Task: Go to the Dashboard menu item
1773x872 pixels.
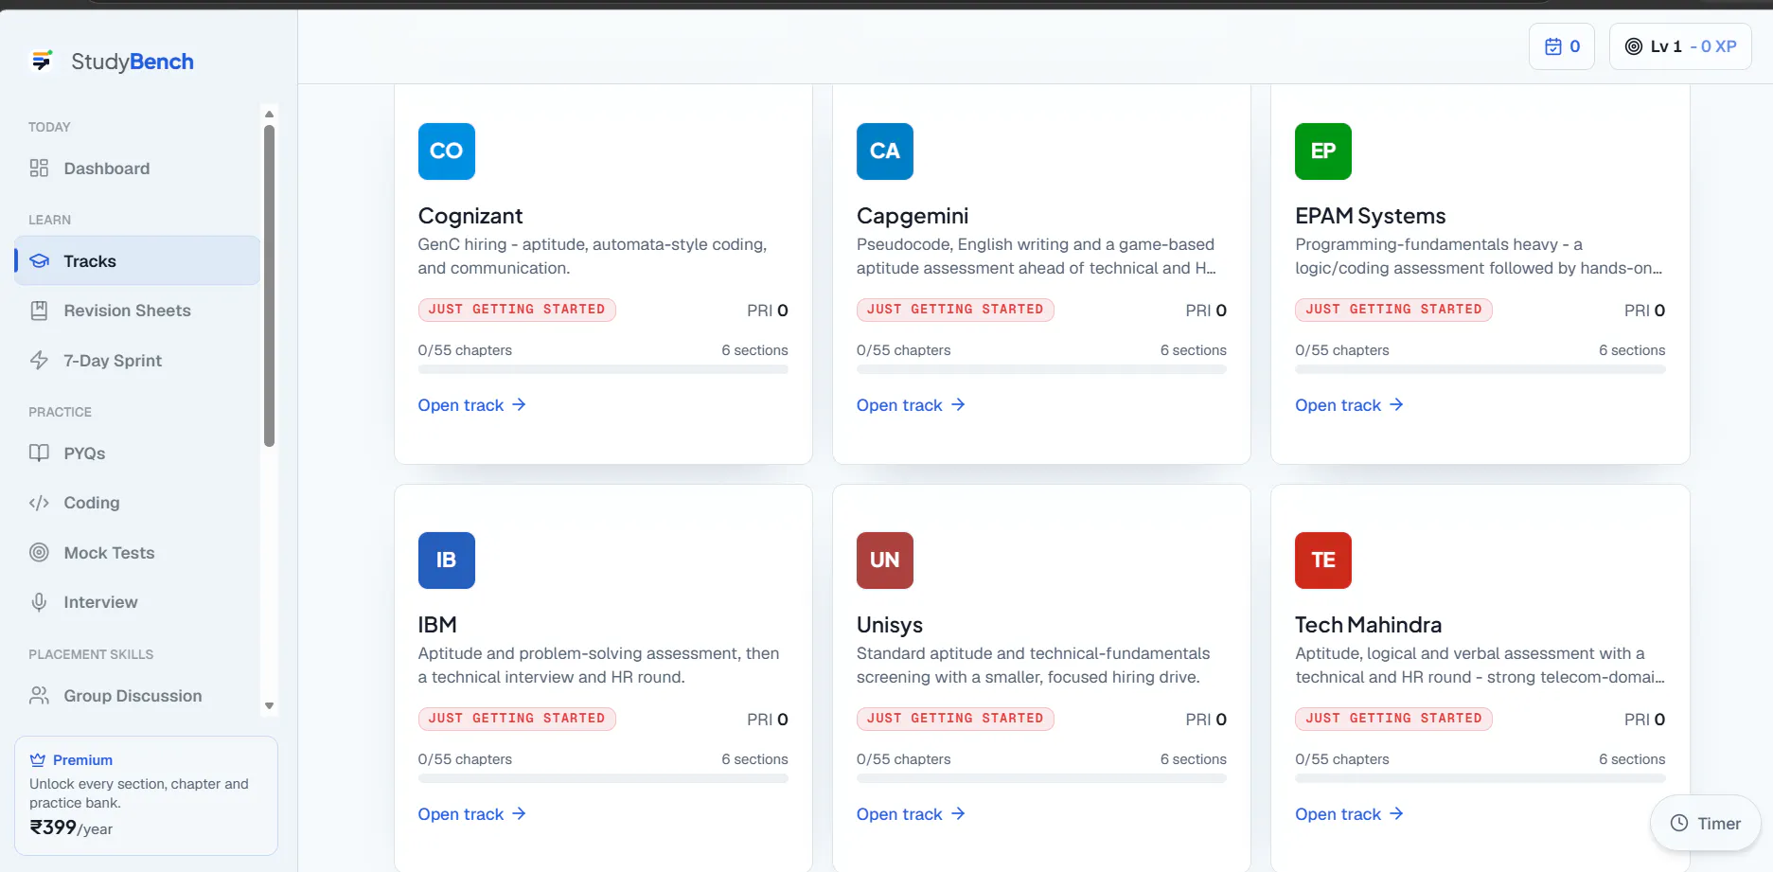Action: coord(137,169)
